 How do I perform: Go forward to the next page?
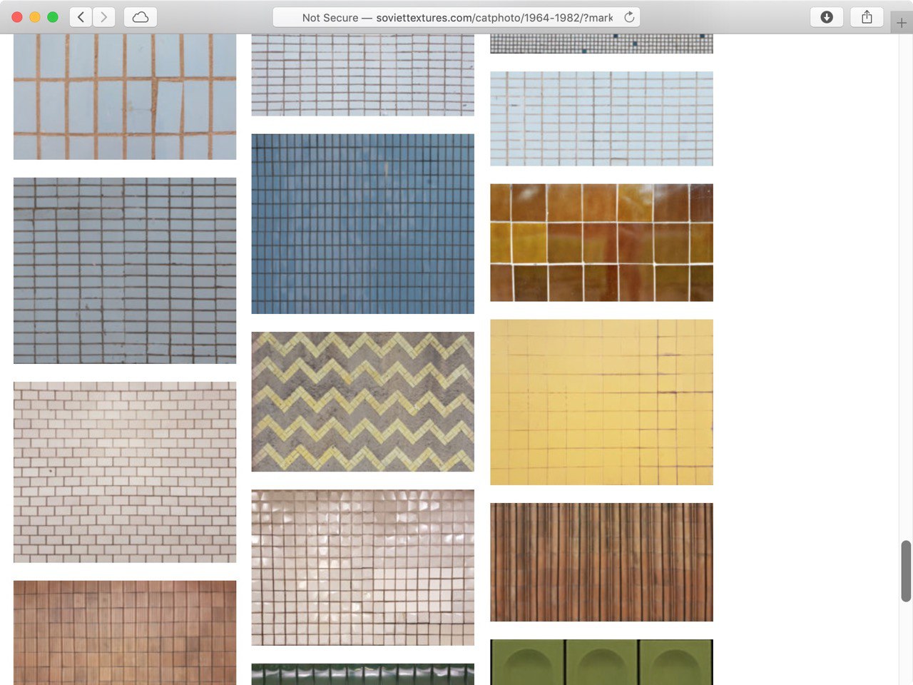pyautogui.click(x=104, y=17)
